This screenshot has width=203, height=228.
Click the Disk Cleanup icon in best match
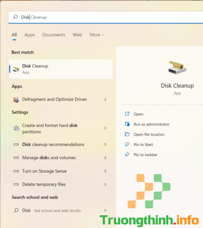pyautogui.click(x=16, y=69)
